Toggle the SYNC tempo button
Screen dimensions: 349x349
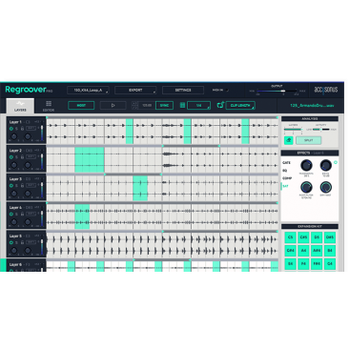(164, 105)
